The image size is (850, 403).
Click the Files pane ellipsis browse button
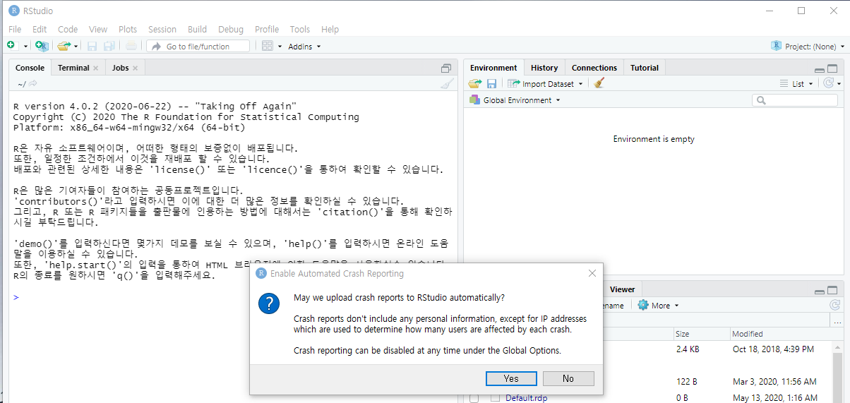(836, 321)
